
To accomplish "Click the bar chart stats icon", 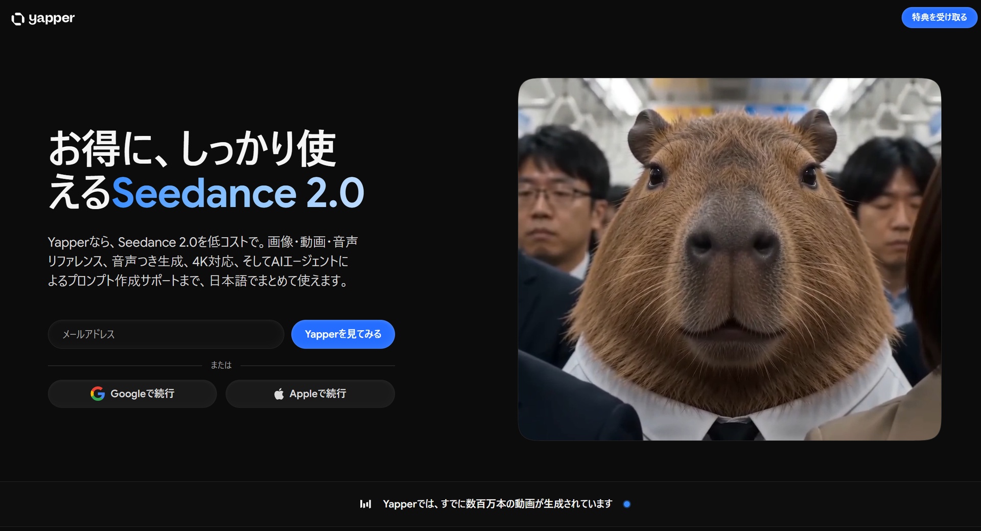I will click(365, 504).
